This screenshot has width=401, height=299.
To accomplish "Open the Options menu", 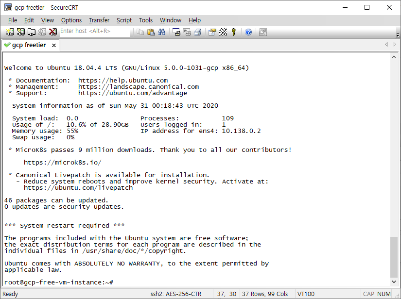I will [x=71, y=20].
